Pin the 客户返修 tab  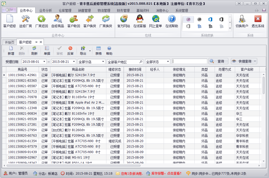36,42
